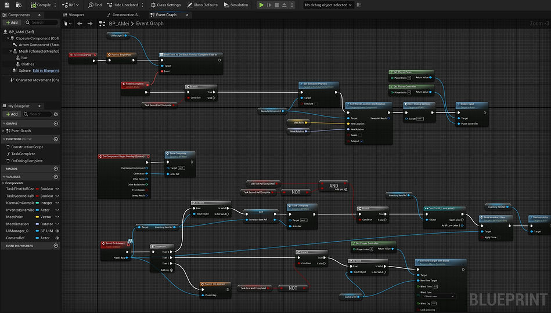
Task: Compile the blueprint
Action: pos(41,5)
